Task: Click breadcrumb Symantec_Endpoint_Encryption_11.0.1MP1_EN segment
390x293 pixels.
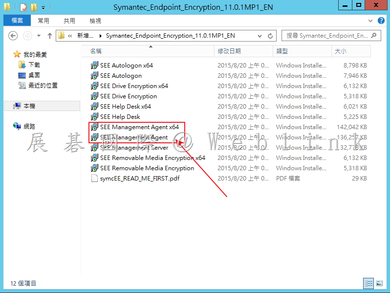Action: tap(171, 36)
